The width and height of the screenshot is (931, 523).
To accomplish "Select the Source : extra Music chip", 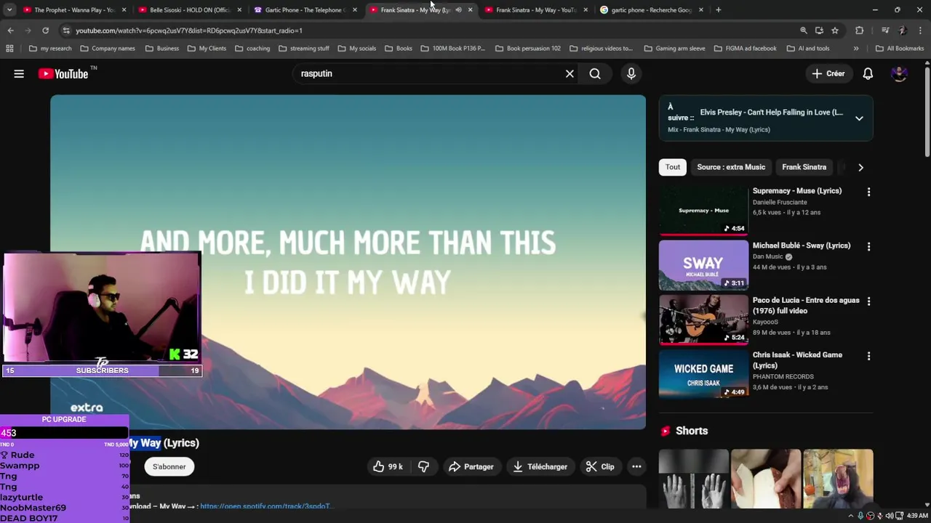I will 731,167.
